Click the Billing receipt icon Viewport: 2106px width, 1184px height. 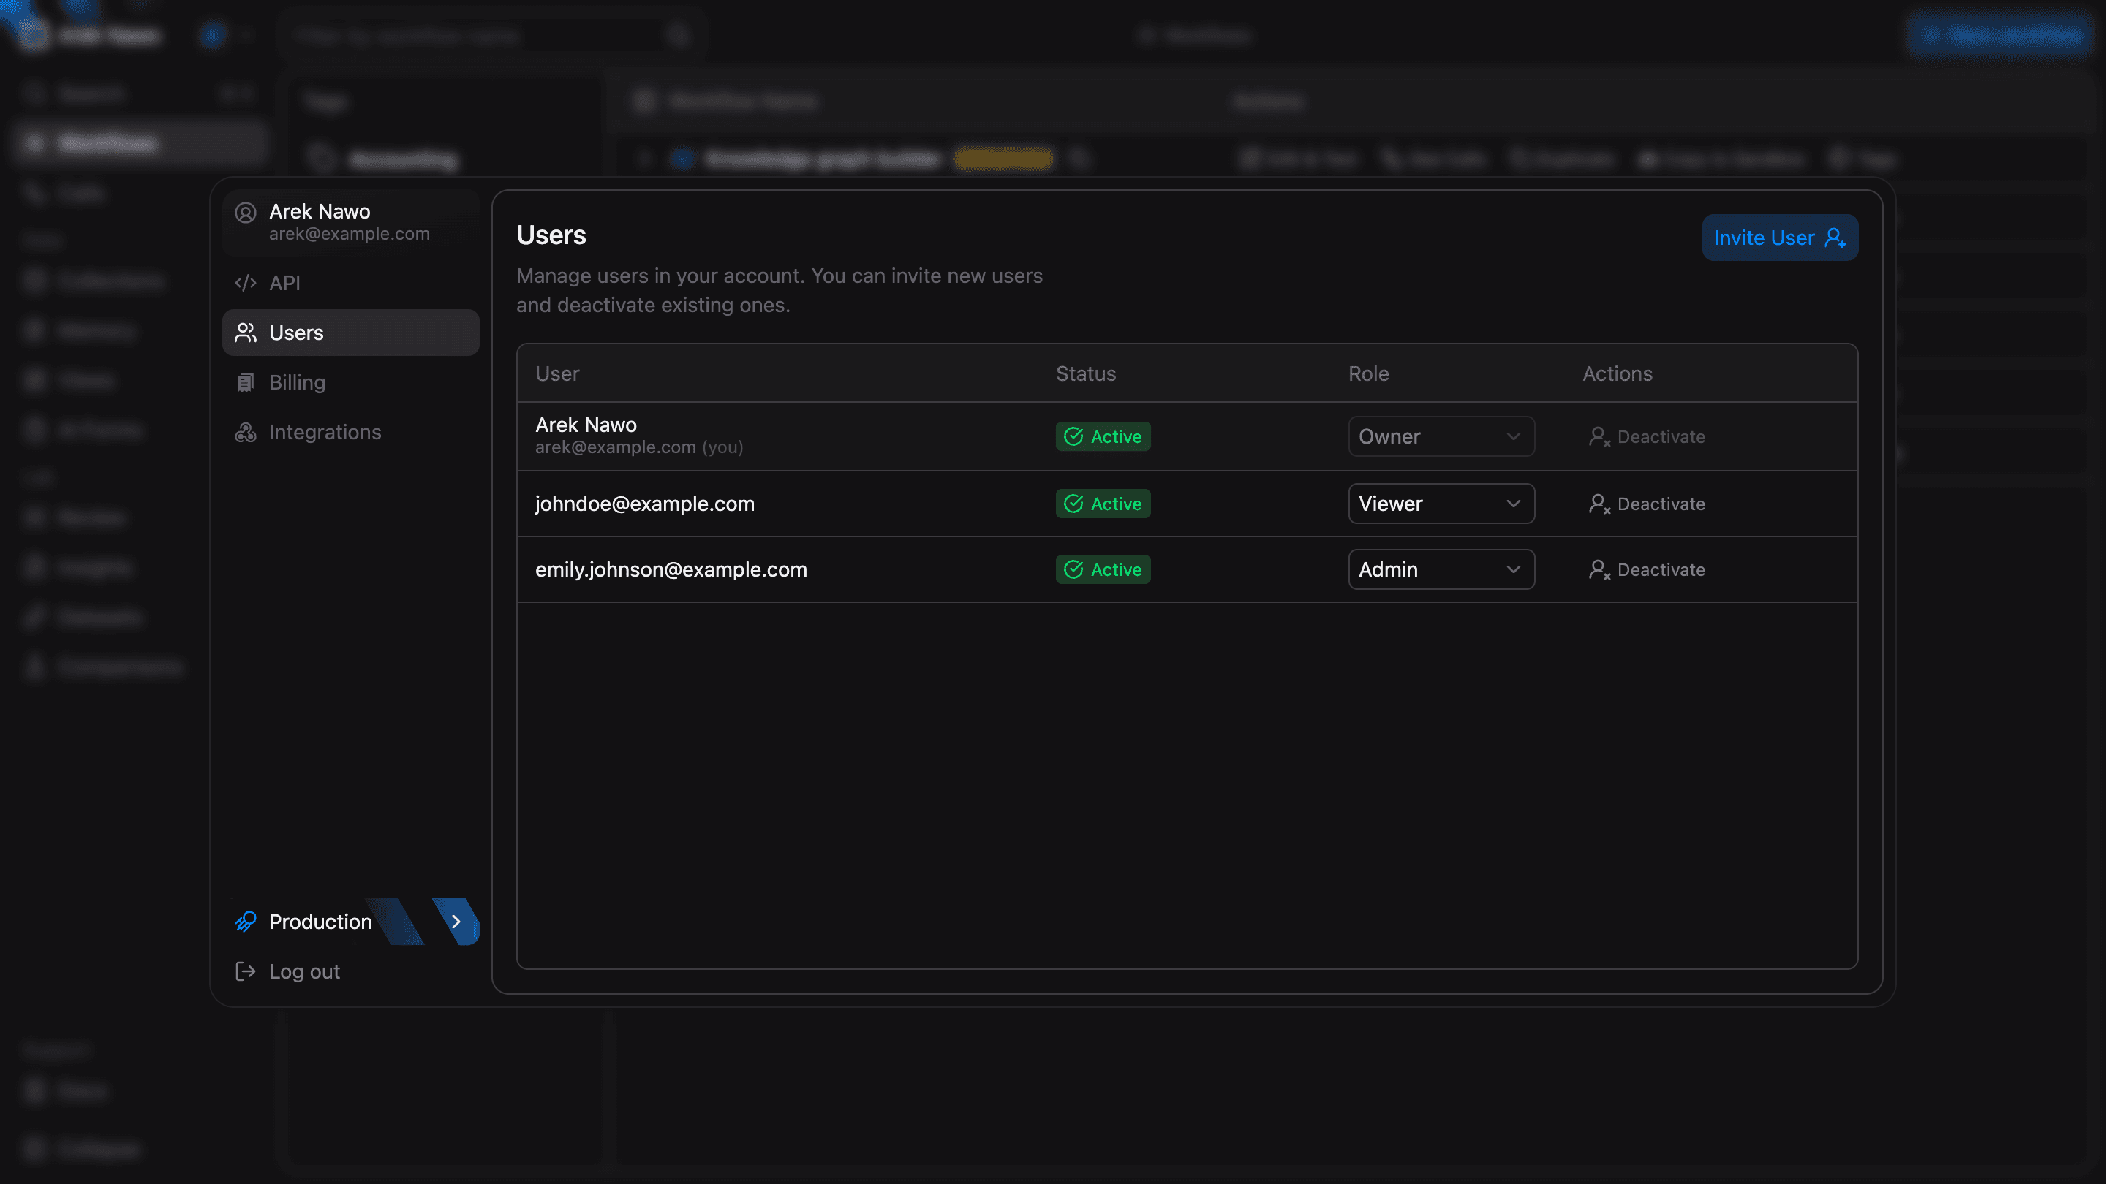(245, 382)
